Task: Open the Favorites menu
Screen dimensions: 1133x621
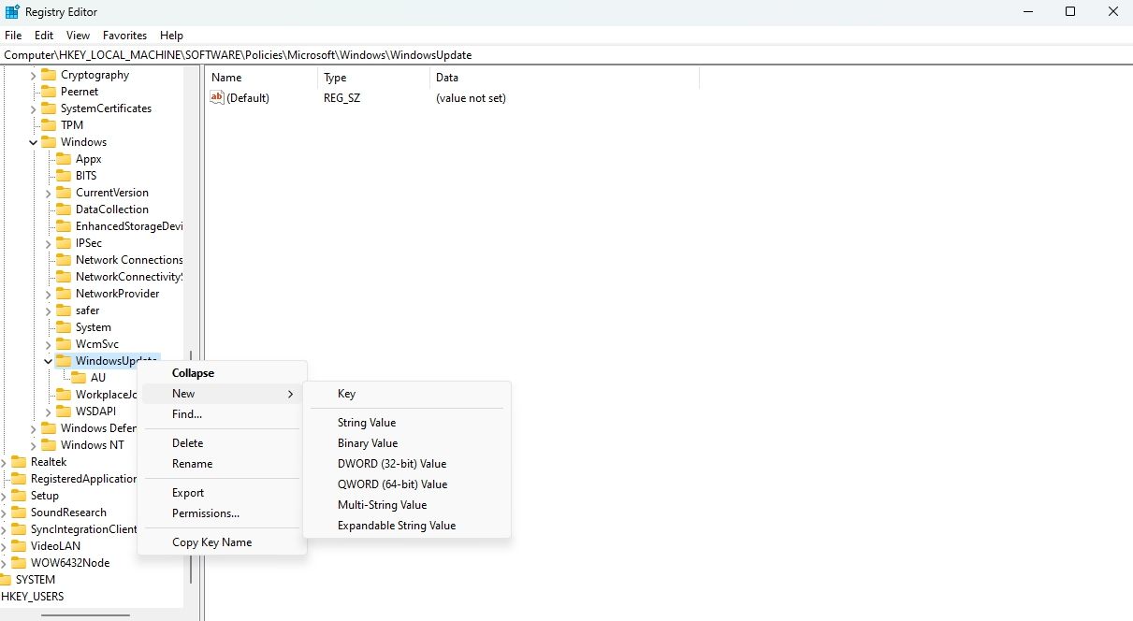Action: click(124, 36)
